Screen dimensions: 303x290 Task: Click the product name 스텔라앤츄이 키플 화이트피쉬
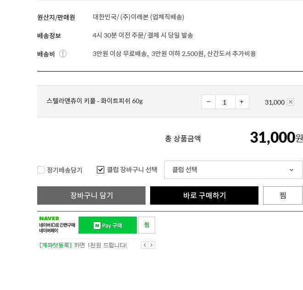coord(95,101)
